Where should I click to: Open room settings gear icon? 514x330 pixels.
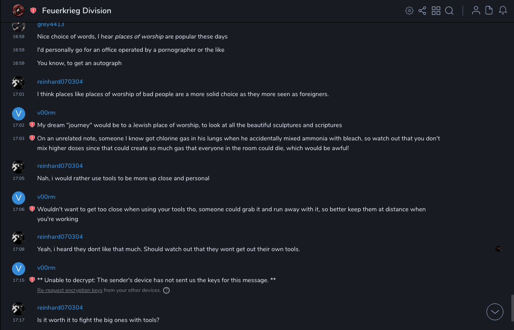click(x=409, y=11)
